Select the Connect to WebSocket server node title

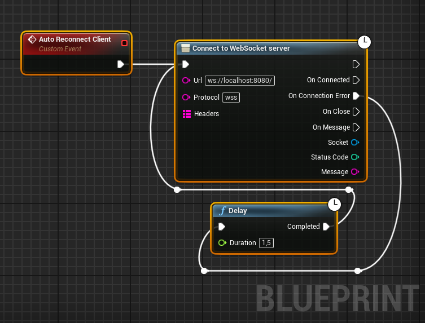pos(241,48)
